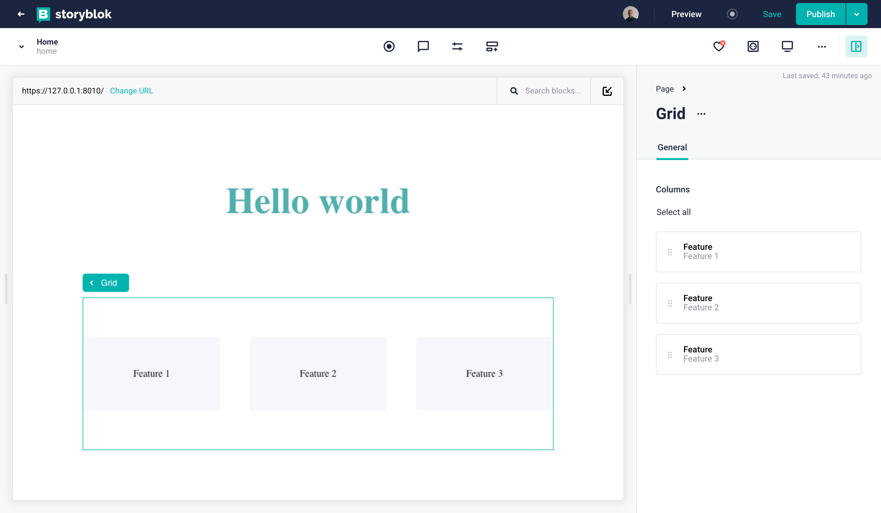Click the drag handle of Feature 1
The image size is (881, 513).
670,252
